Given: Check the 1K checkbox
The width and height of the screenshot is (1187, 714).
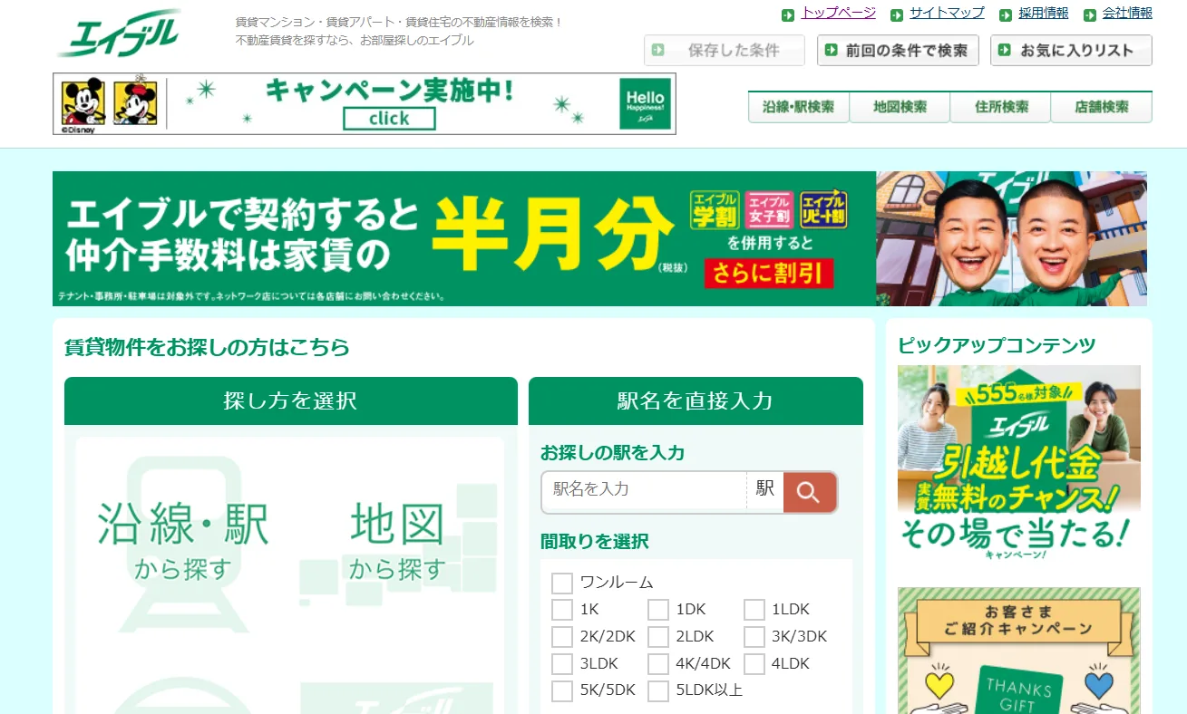Looking at the screenshot, I should 562,610.
